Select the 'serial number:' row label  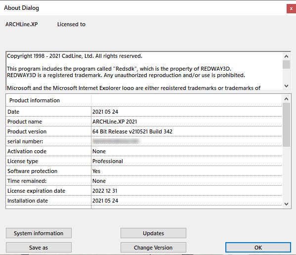coord(25,141)
